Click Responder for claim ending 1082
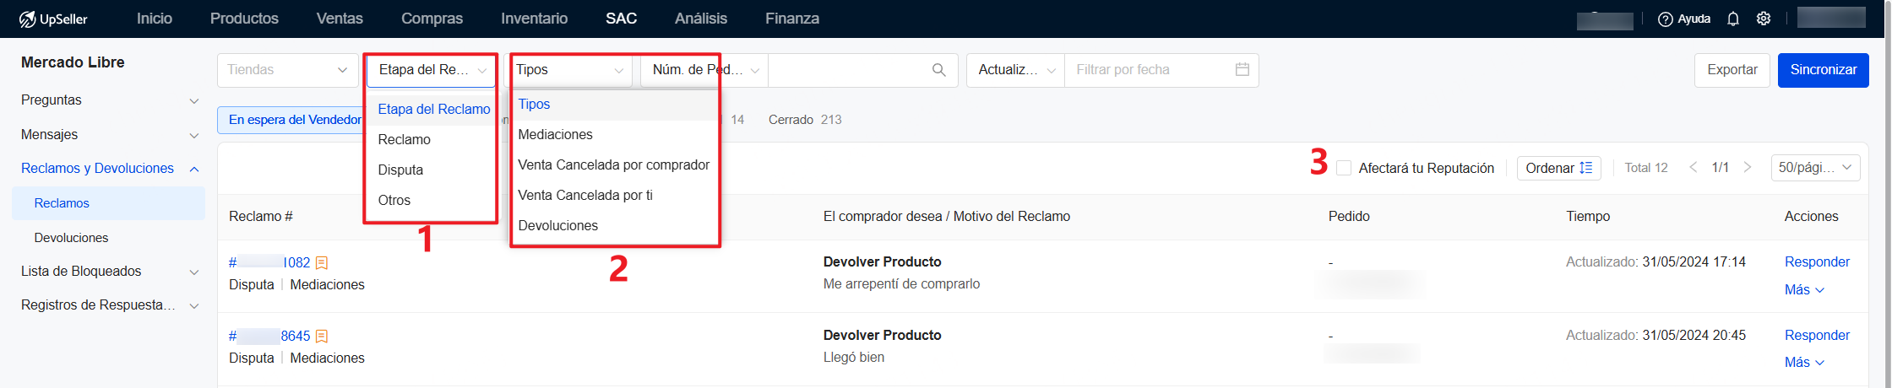The height and width of the screenshot is (388, 1892). (1817, 262)
